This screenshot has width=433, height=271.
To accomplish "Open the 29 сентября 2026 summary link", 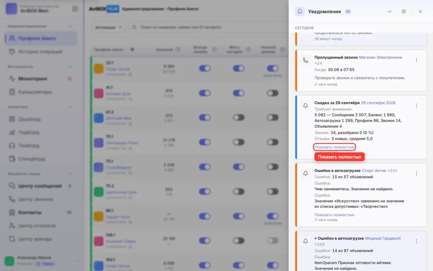I will click(378, 103).
